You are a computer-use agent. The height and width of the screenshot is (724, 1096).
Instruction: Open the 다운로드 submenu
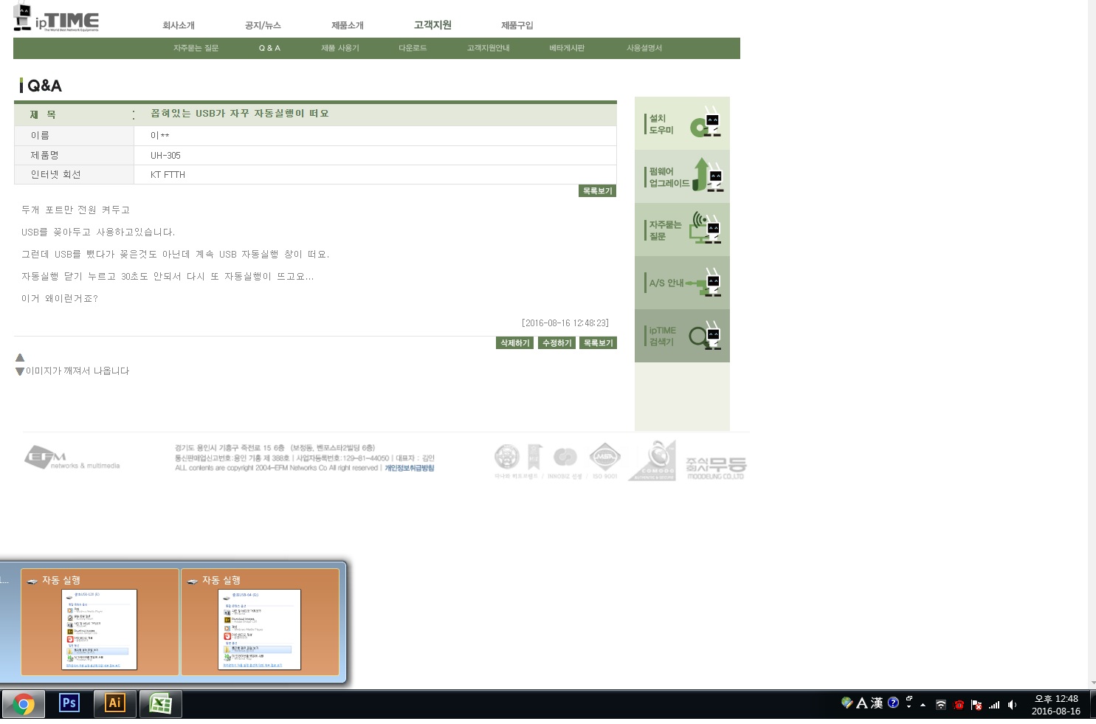(x=413, y=48)
